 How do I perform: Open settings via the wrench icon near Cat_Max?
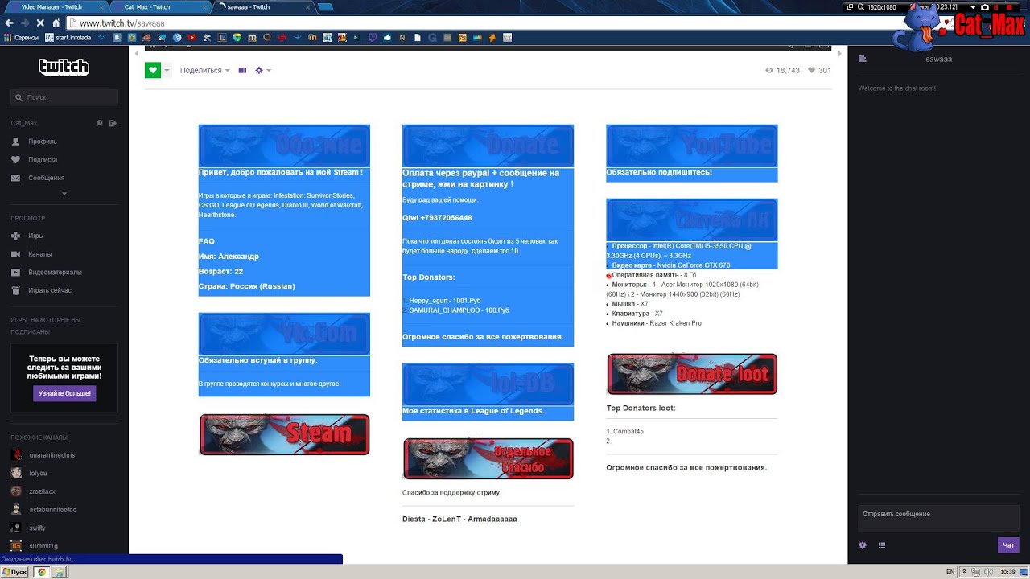pyautogui.click(x=100, y=123)
